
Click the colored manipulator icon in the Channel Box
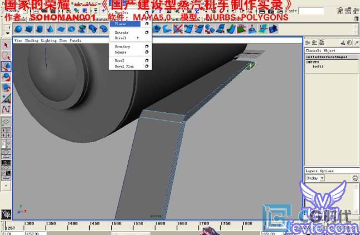[343, 43]
